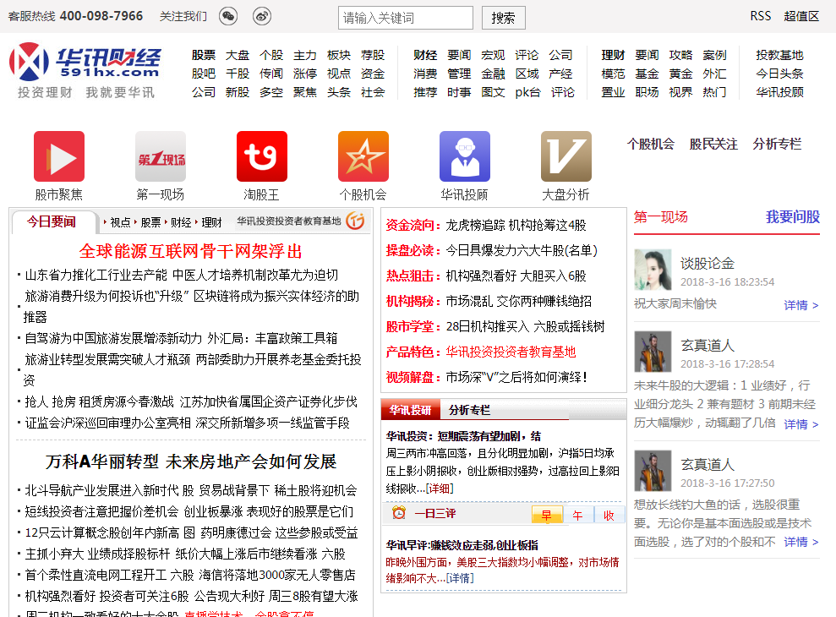
Task: Click the 我要问股 link
Action: pos(793,216)
